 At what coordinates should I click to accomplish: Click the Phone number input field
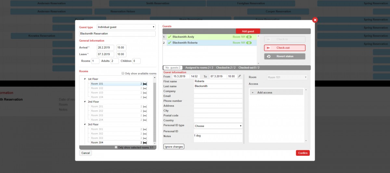coord(218,101)
